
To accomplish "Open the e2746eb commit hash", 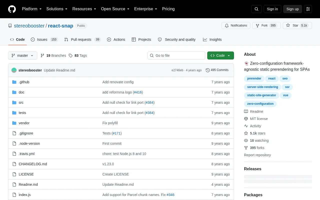I will coord(177,70).
